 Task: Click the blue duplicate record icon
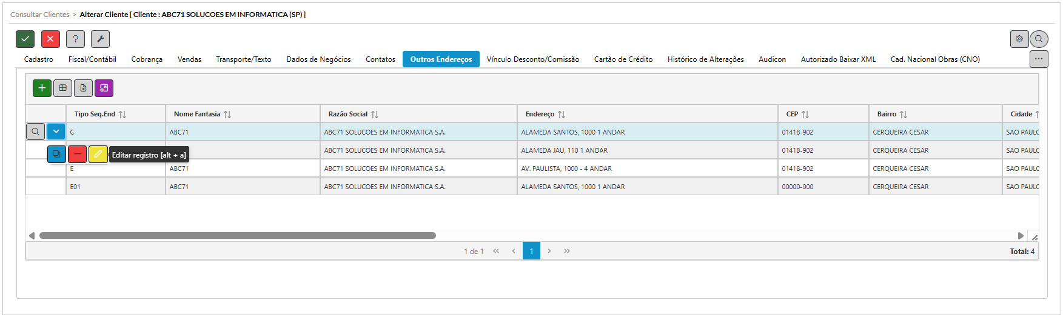point(56,155)
